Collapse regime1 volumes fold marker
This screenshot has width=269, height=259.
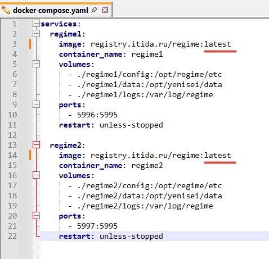click(x=36, y=64)
